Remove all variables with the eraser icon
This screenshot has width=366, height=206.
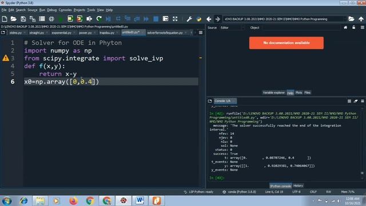[x=356, y=101]
